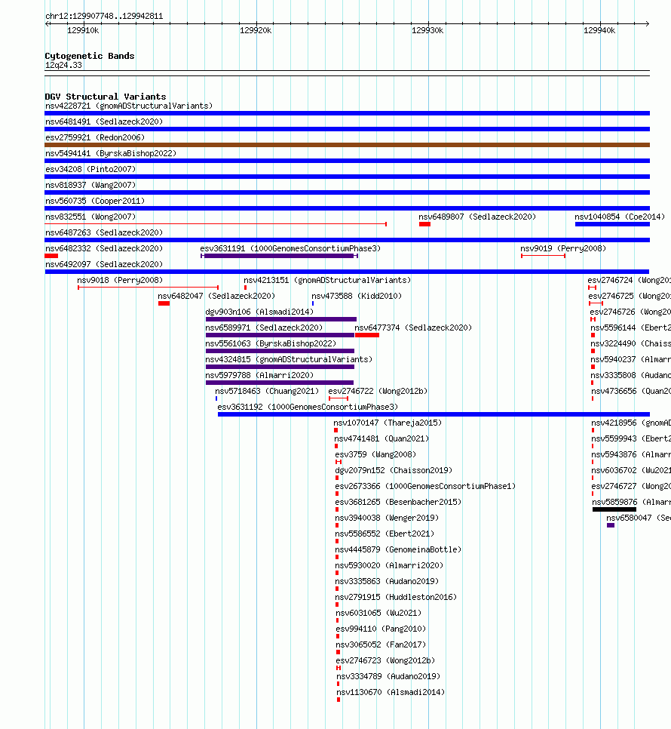Select the nsv9019 (Perry2008) label
This screenshot has height=729, width=671.
tap(562, 248)
